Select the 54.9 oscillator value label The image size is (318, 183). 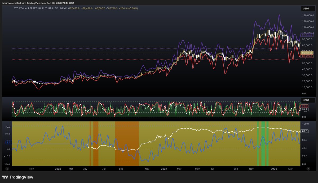point(305,109)
